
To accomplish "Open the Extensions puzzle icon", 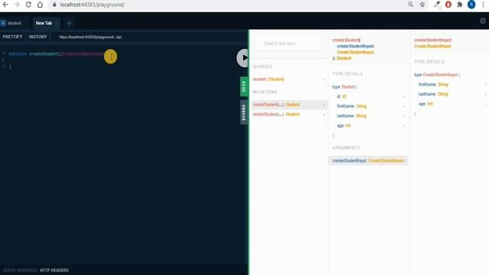I will (x=460, y=5).
